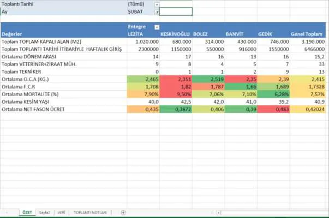This screenshot has width=329, height=218.
Task: Select the total cell 3.190.000
Action: [308, 42]
